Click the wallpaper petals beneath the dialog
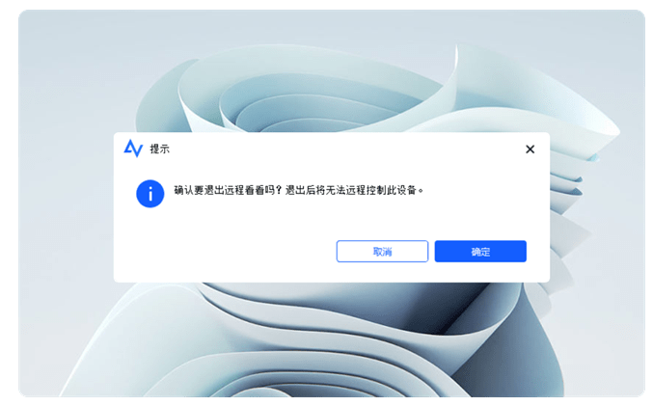The image size is (653, 406). pos(333,333)
